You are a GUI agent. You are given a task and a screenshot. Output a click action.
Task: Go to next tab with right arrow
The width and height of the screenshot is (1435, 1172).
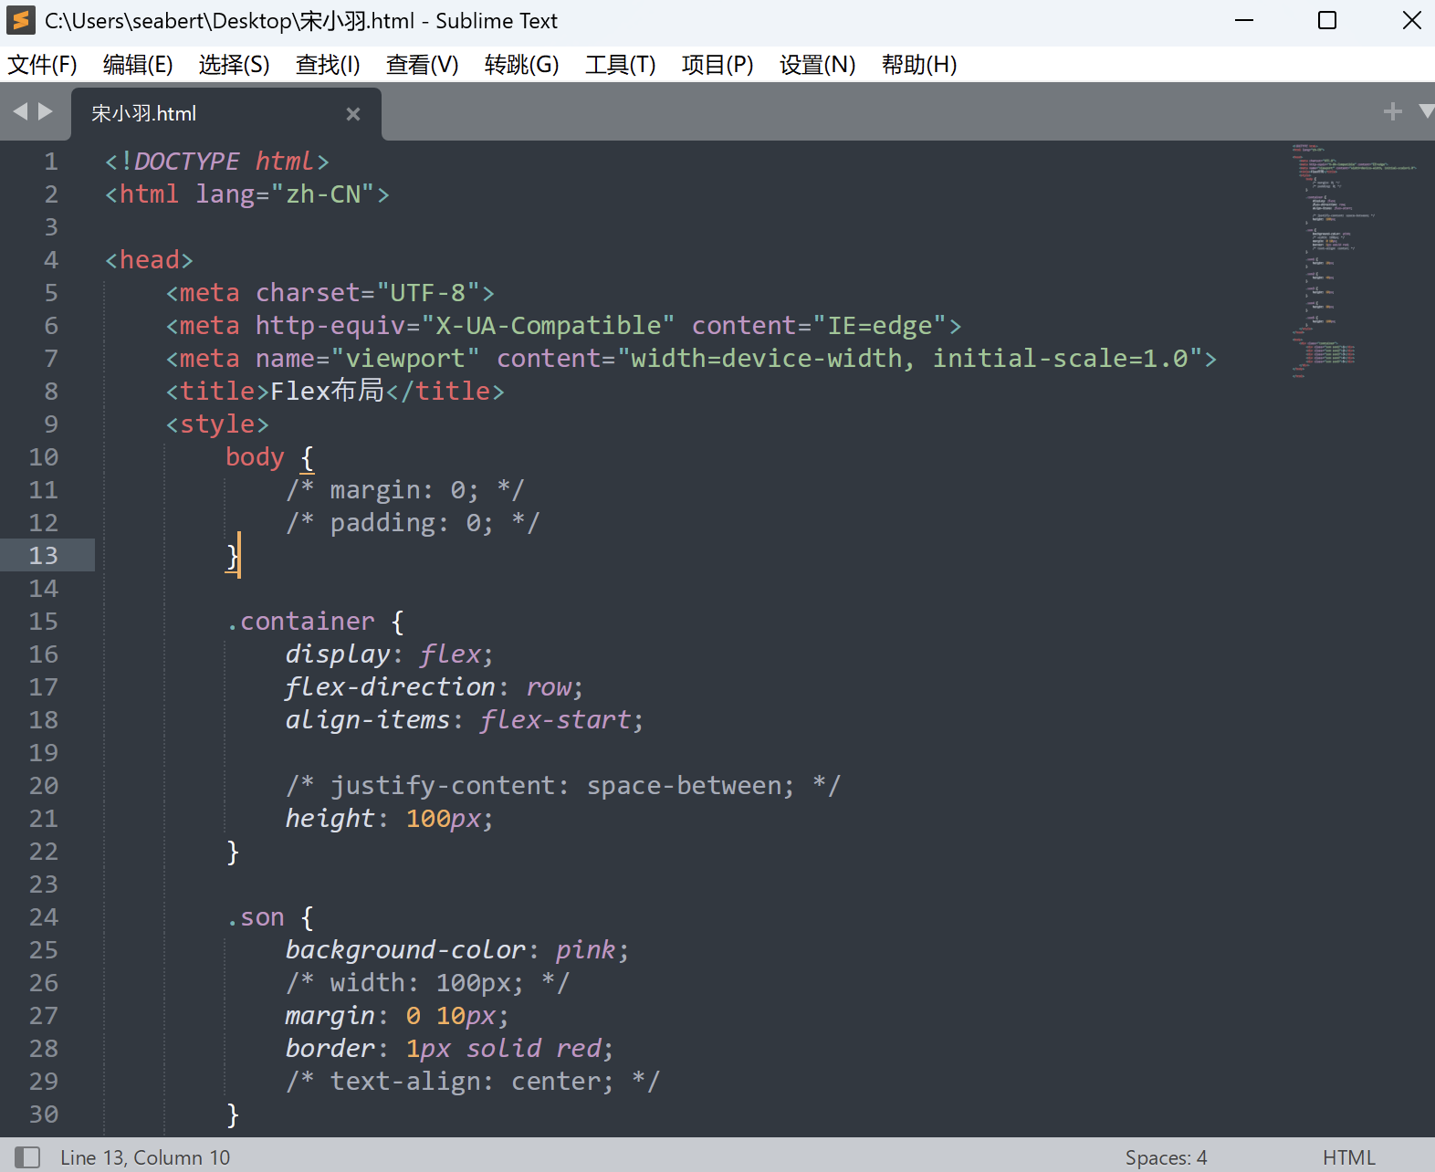(x=45, y=111)
